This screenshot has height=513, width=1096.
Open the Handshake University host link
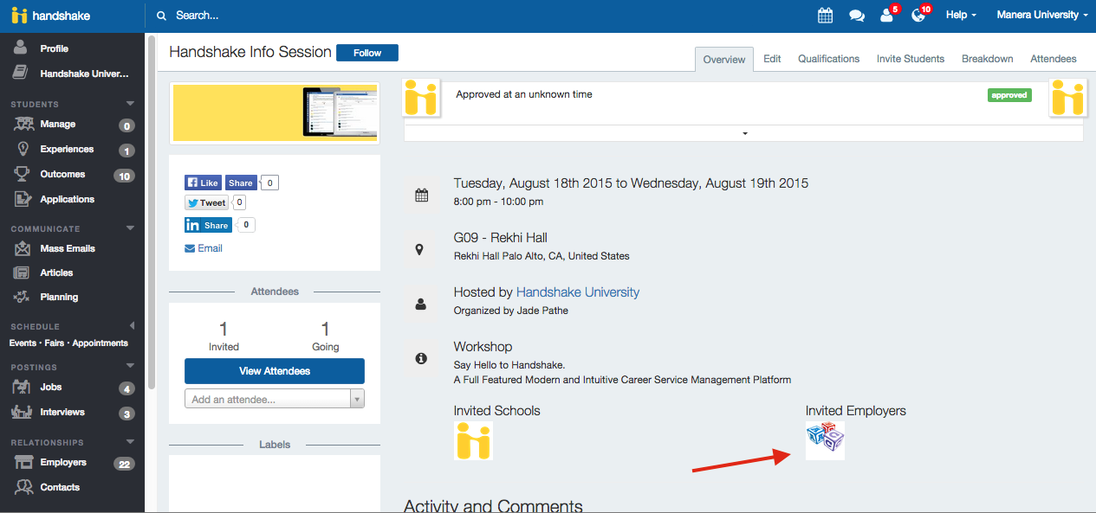tap(578, 292)
